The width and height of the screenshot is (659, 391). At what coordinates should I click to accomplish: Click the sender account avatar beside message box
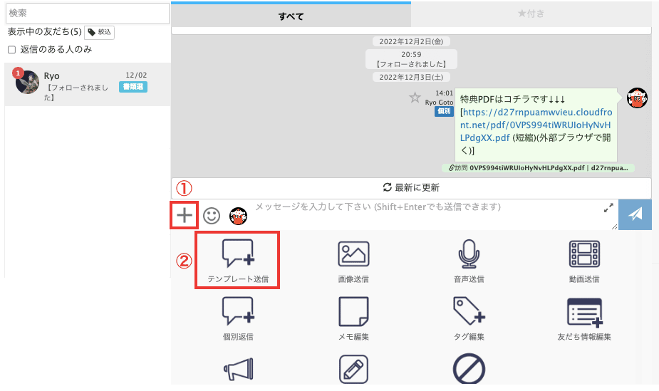(x=238, y=216)
